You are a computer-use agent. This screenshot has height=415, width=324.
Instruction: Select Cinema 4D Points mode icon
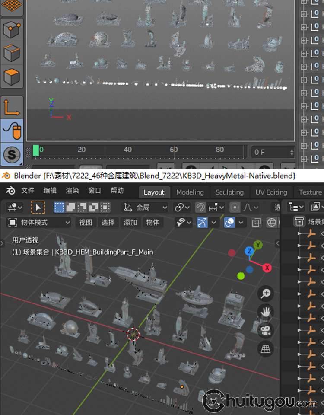click(x=12, y=30)
